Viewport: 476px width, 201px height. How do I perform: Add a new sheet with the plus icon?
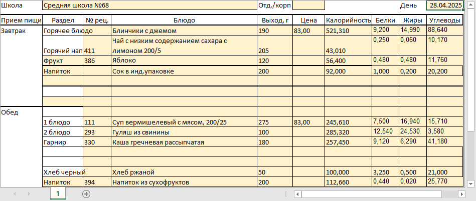(x=86, y=194)
